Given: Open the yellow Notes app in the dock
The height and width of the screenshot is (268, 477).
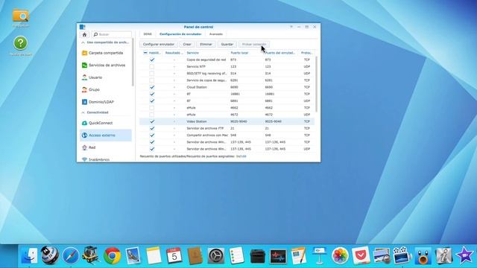Looking at the screenshot, I should 154,255.
